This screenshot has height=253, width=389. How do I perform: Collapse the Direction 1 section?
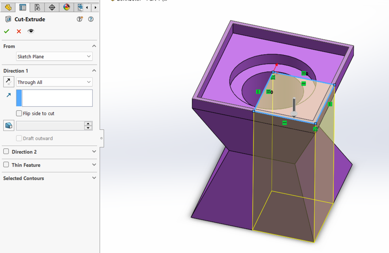click(94, 71)
